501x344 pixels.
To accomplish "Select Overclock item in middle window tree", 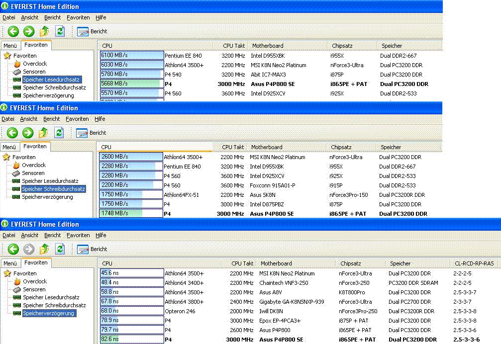I will tap(34, 165).
